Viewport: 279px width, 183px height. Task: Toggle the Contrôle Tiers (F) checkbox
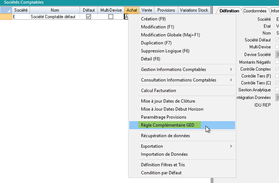coord(277,76)
